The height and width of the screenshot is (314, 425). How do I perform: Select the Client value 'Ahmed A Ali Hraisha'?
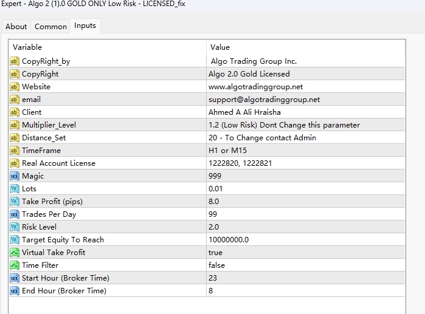tap(244, 112)
